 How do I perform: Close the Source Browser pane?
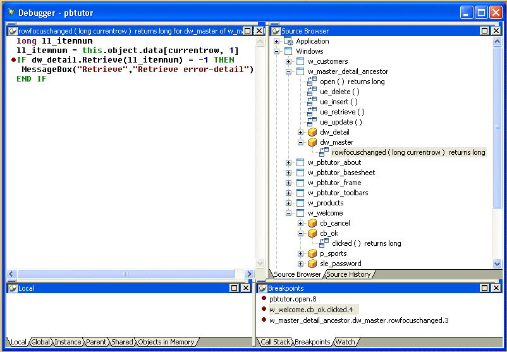click(496, 31)
